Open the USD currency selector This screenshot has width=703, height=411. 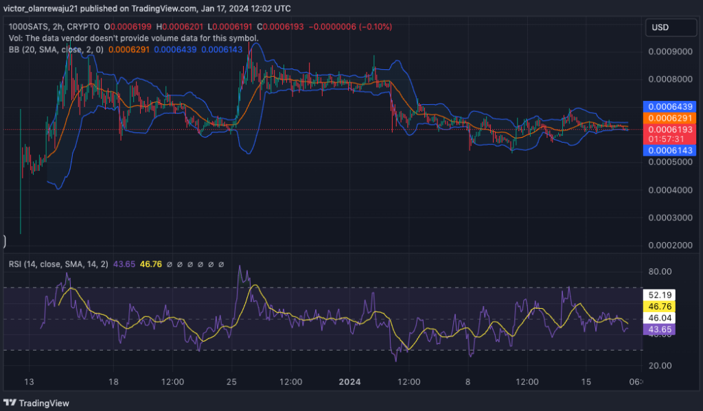(x=671, y=27)
